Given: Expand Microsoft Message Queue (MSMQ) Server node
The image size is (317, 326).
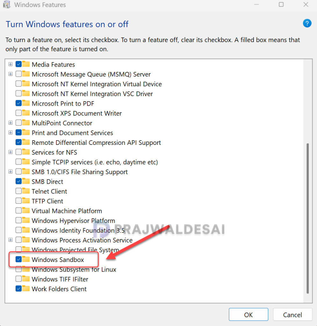Looking at the screenshot, I should click(11, 74).
